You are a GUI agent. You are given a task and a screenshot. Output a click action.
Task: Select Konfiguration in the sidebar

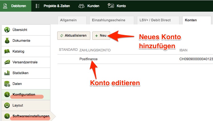26,95
